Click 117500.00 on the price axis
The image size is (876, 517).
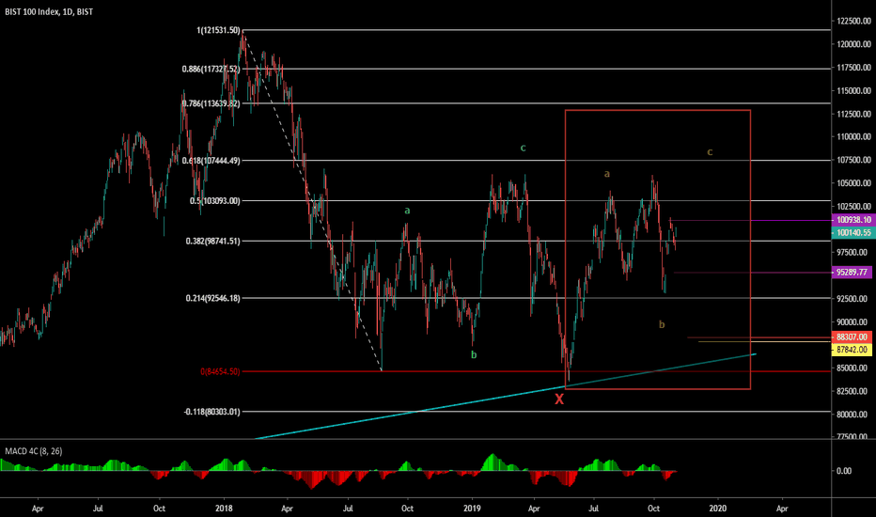click(854, 68)
